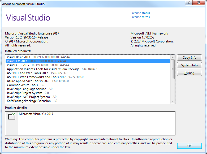
Task: Select ASP.NET Web Frameworks and Tools 2017
Action: click(x=88, y=77)
